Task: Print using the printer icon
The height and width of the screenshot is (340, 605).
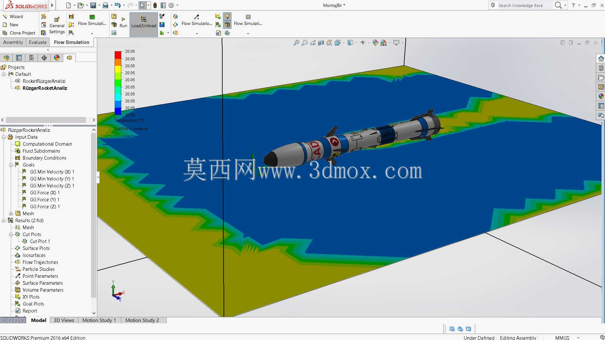Action: [x=105, y=5]
